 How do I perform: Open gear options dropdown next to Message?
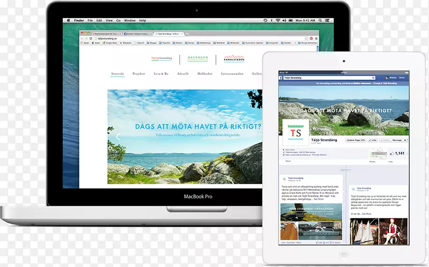click(x=405, y=140)
